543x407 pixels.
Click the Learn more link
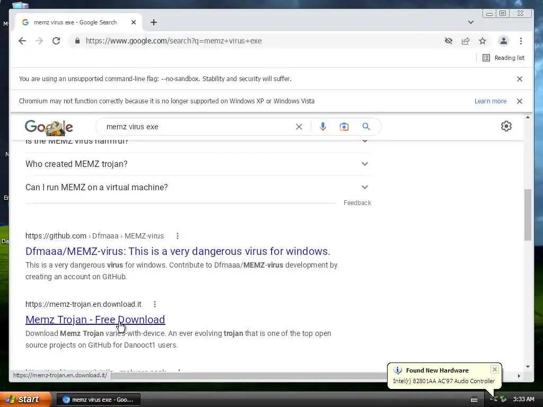[x=491, y=101]
